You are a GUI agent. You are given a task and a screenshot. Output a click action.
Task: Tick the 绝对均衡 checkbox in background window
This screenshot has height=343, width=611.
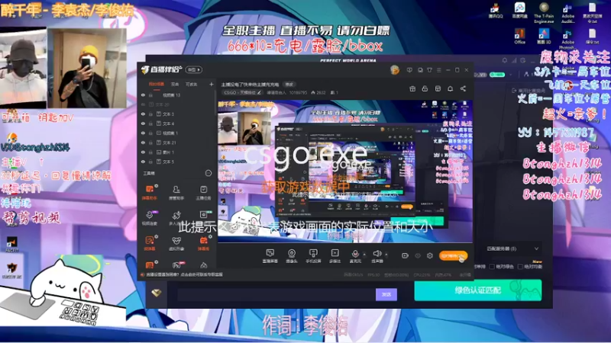(x=520, y=267)
